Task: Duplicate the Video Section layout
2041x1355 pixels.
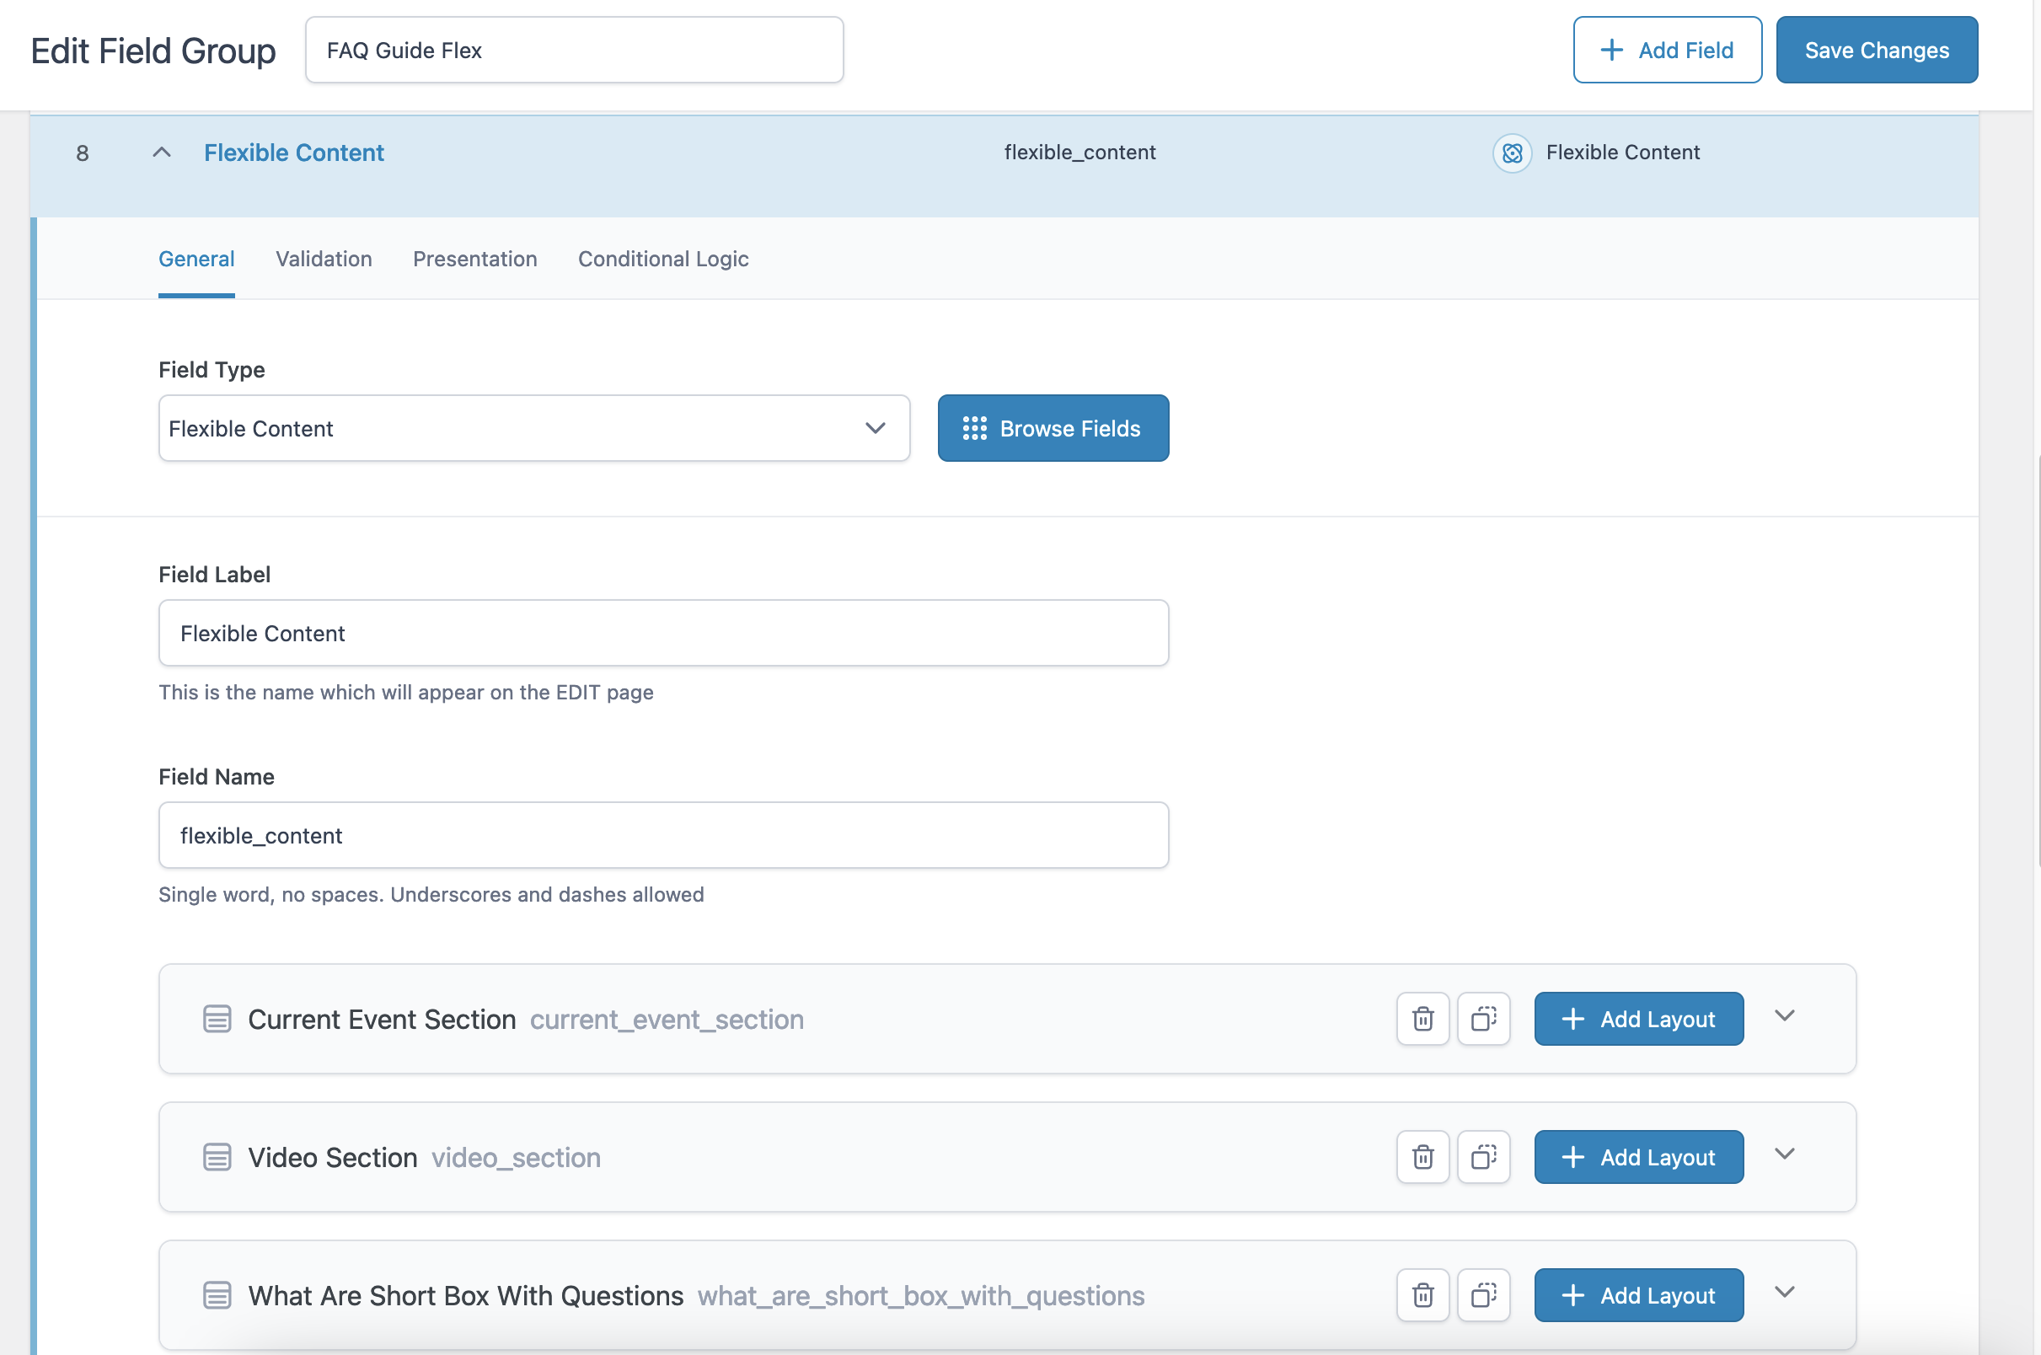Action: (1483, 1157)
